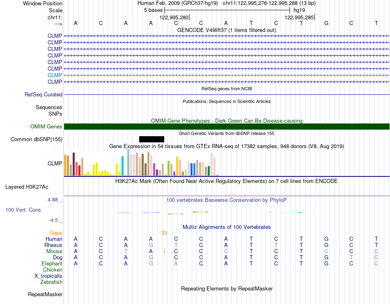This screenshot has width=390, height=304.
Task: Click the Human Feb. 2009 (GRCh37/hg19) header text
Action: pos(178,3)
